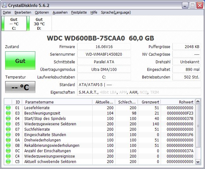Click the Puffergrösse field 2048 KB

(187, 47)
